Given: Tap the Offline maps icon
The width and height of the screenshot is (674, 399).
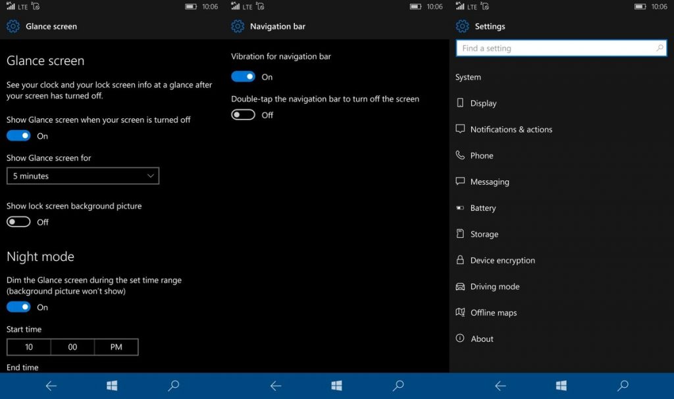Looking at the screenshot, I should pyautogui.click(x=460, y=312).
